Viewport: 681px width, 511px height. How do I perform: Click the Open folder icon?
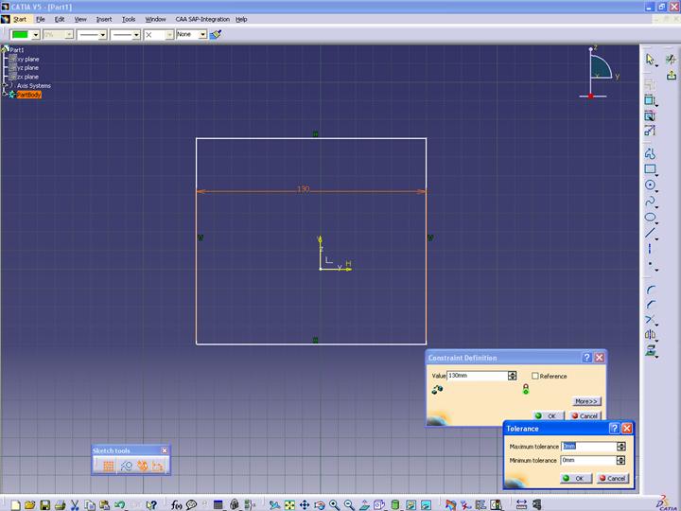[30, 505]
